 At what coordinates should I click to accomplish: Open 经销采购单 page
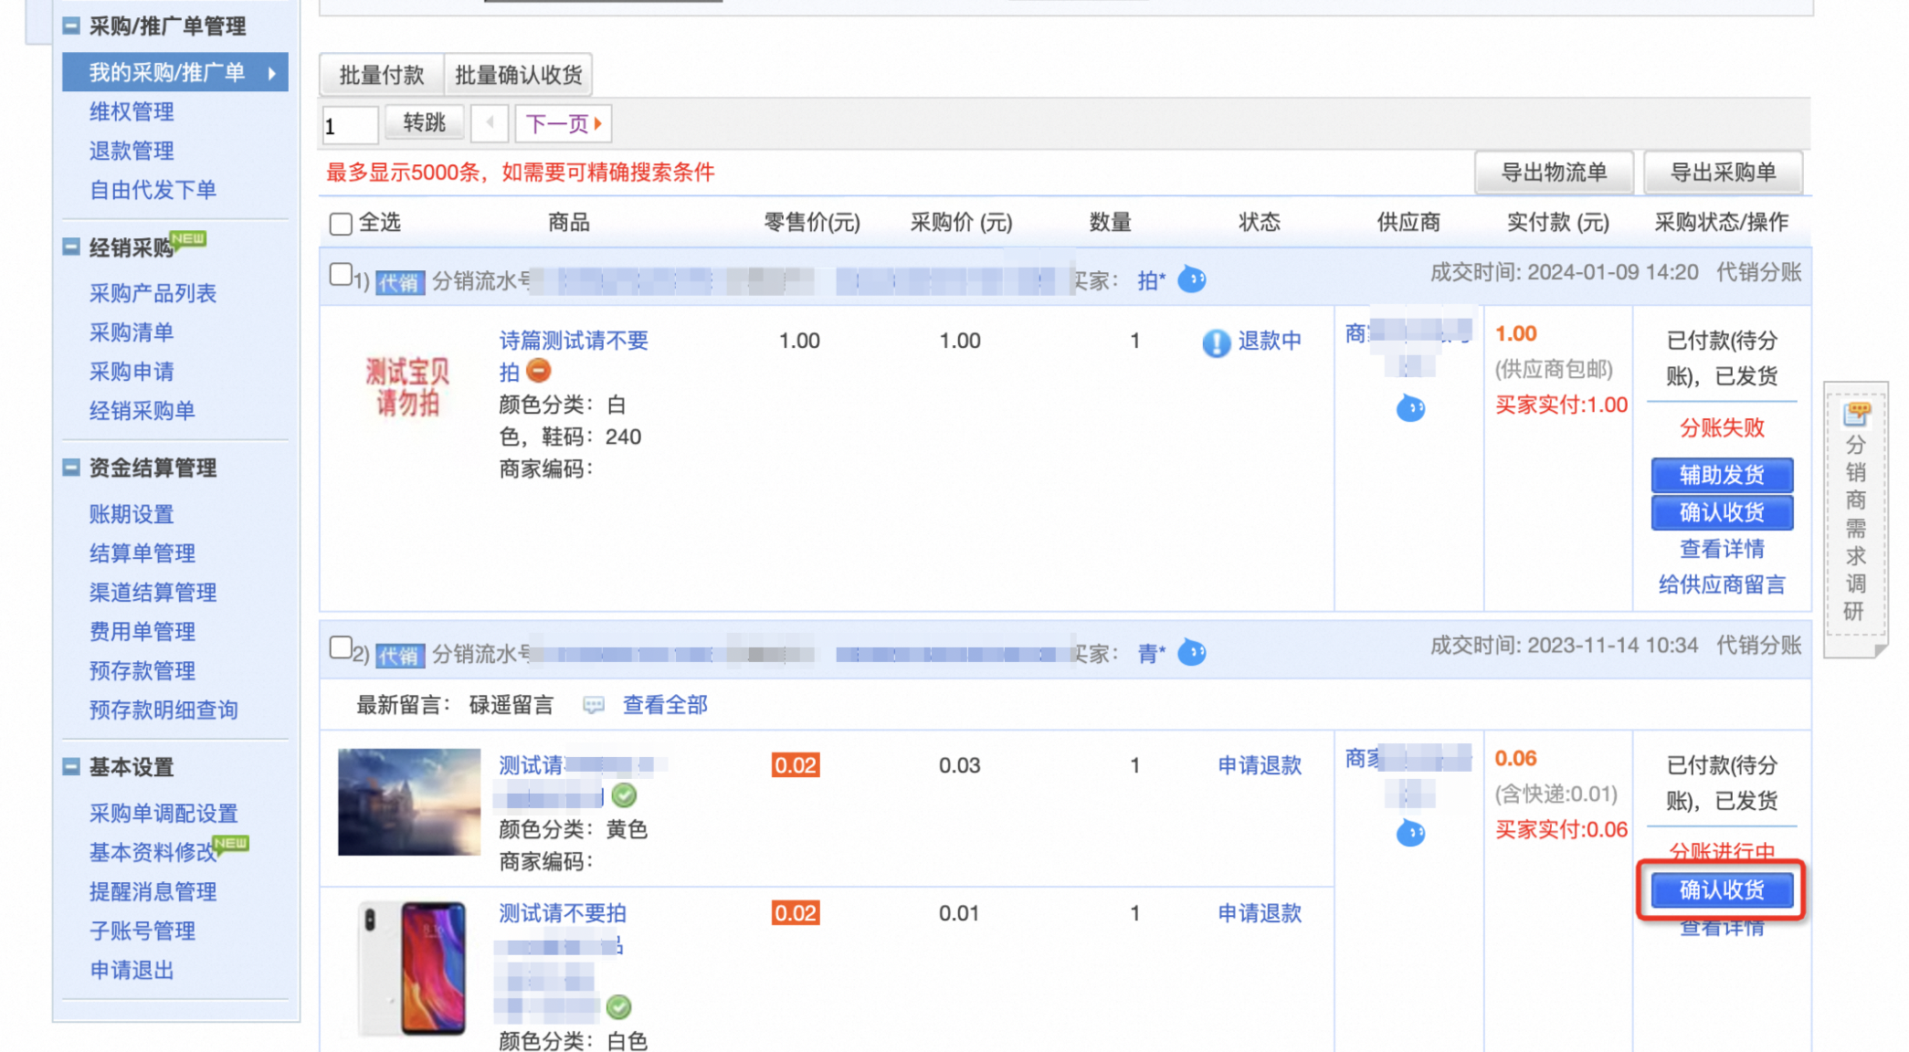142,411
